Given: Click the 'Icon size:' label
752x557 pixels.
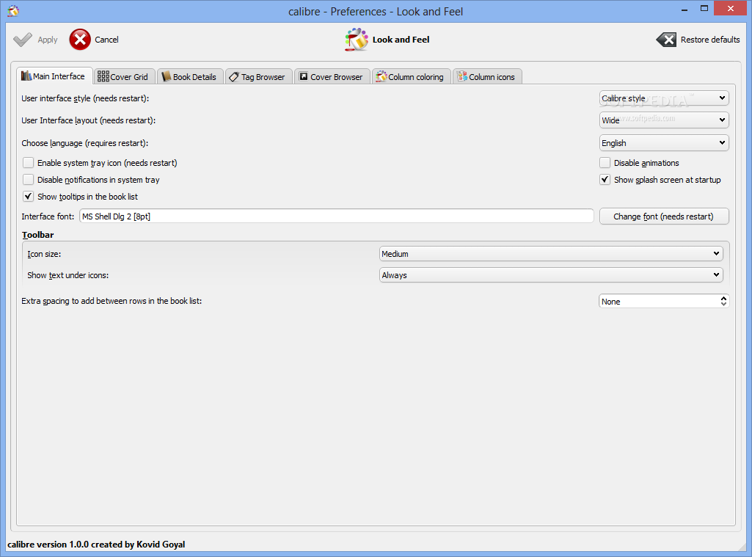Looking at the screenshot, I should click(44, 254).
